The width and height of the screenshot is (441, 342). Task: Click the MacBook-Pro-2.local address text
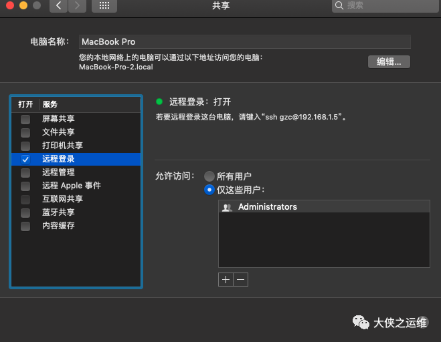click(116, 67)
